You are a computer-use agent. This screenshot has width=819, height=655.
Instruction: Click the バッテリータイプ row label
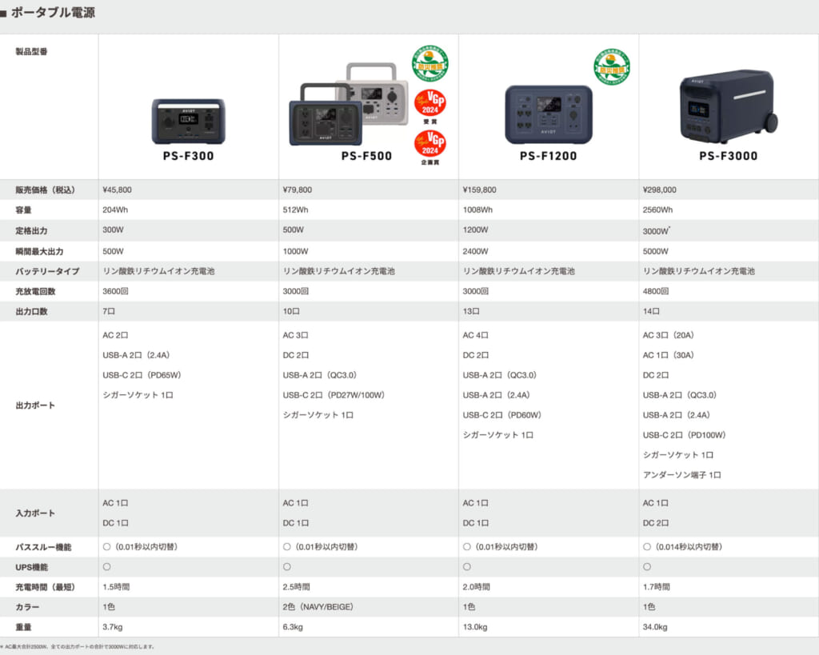coord(47,271)
